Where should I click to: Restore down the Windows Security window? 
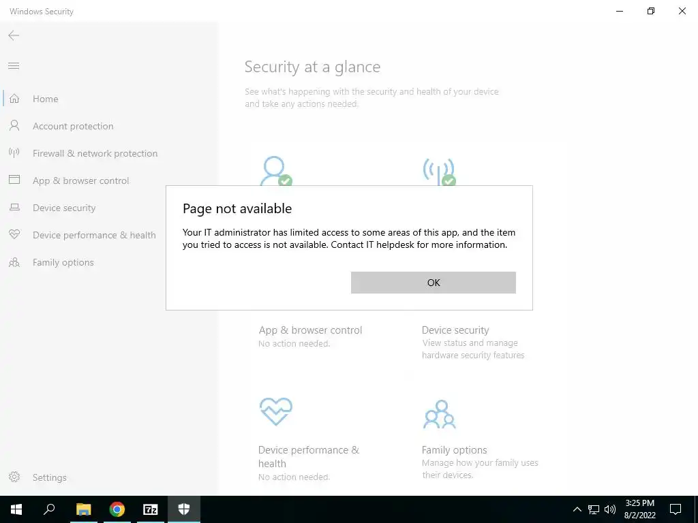pyautogui.click(x=651, y=11)
